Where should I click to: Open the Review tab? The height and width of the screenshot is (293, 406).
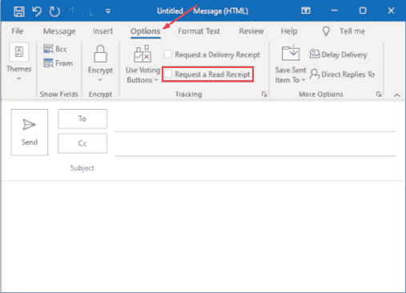pos(251,31)
